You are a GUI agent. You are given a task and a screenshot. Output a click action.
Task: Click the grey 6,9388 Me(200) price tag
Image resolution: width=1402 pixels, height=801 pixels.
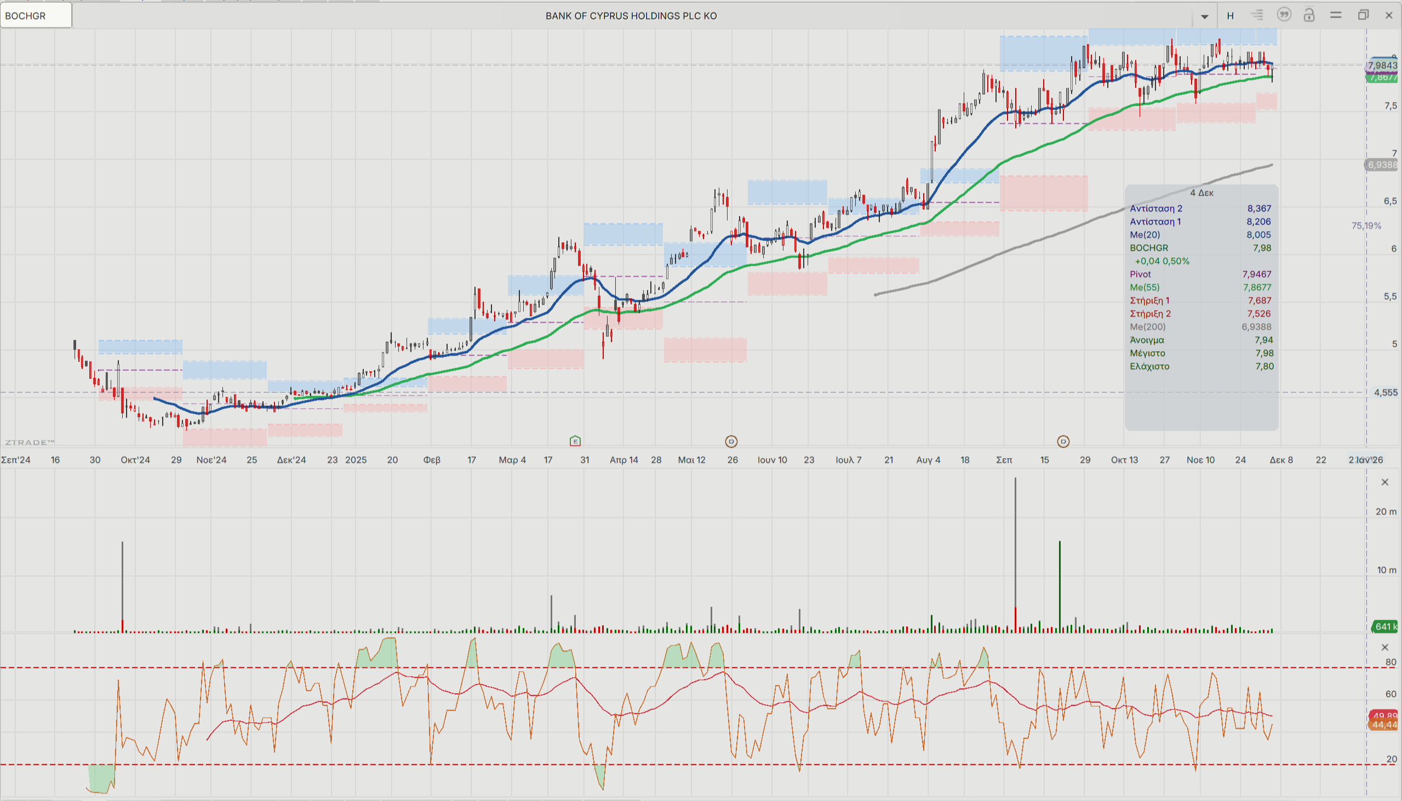pyautogui.click(x=1382, y=164)
